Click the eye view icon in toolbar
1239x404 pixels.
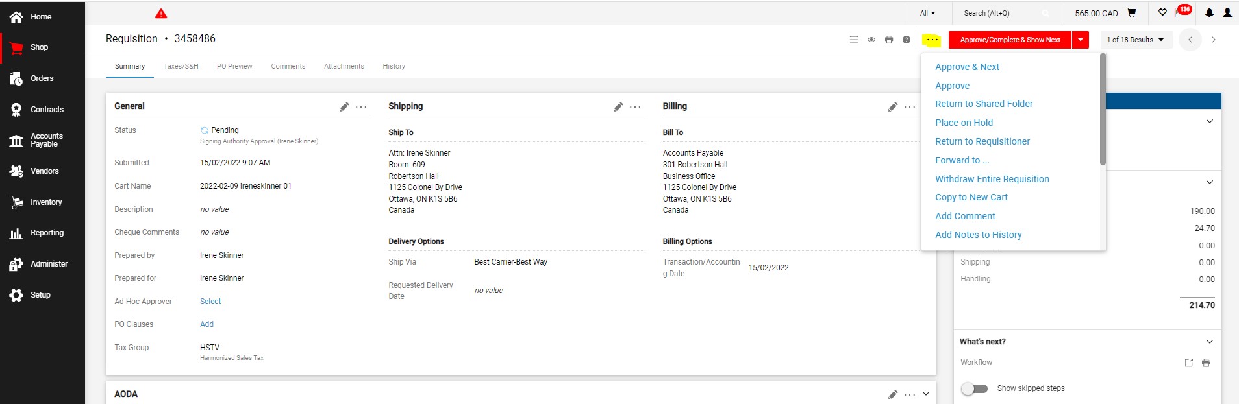pyautogui.click(x=871, y=40)
